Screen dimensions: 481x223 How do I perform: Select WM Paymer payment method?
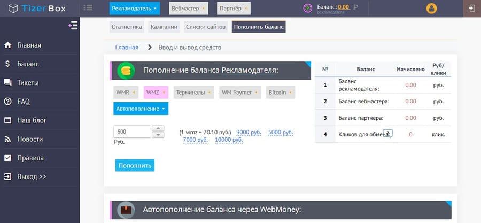click(240, 93)
